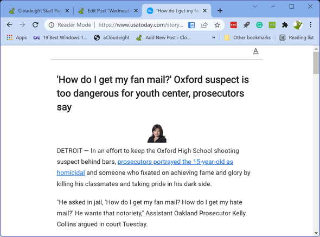Screen dimensions: 320x237
Task: Click the URL address field
Action: click(x=140, y=25)
